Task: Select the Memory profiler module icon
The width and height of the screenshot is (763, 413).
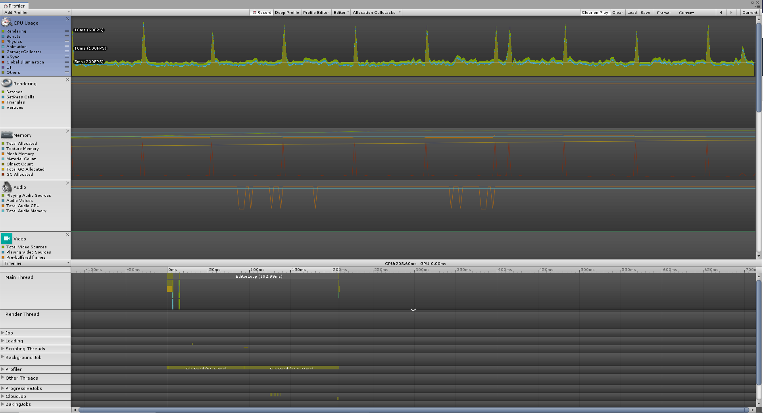Action: pyautogui.click(x=7, y=135)
